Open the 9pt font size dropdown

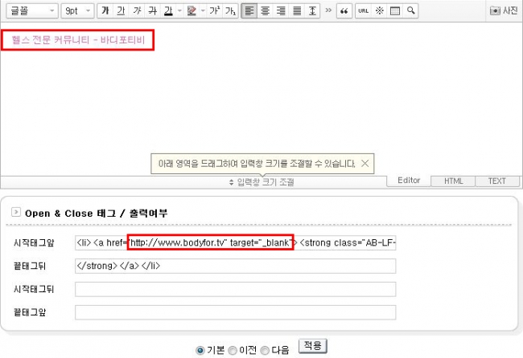[x=77, y=11]
